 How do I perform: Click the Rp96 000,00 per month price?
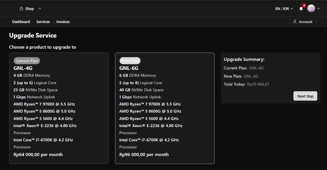[x=144, y=155]
